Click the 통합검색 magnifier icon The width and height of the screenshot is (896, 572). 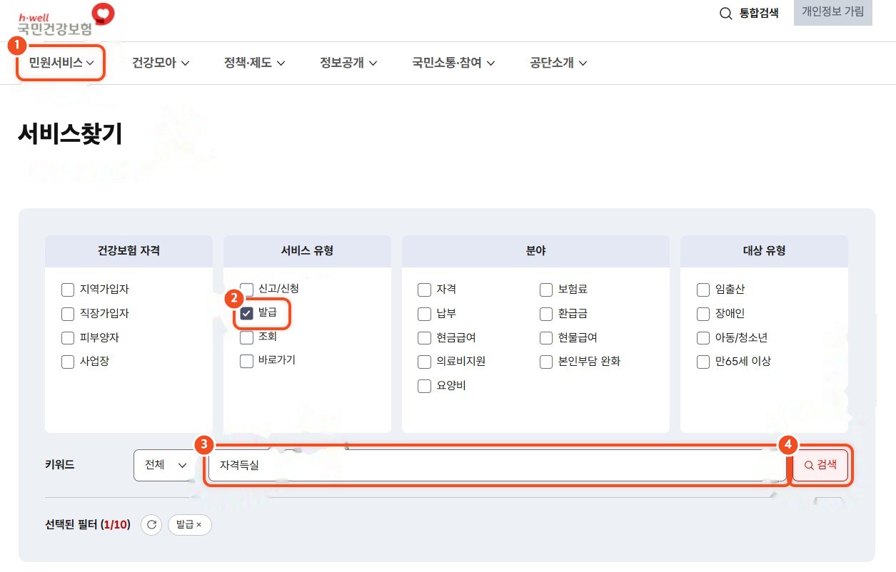[x=725, y=13]
